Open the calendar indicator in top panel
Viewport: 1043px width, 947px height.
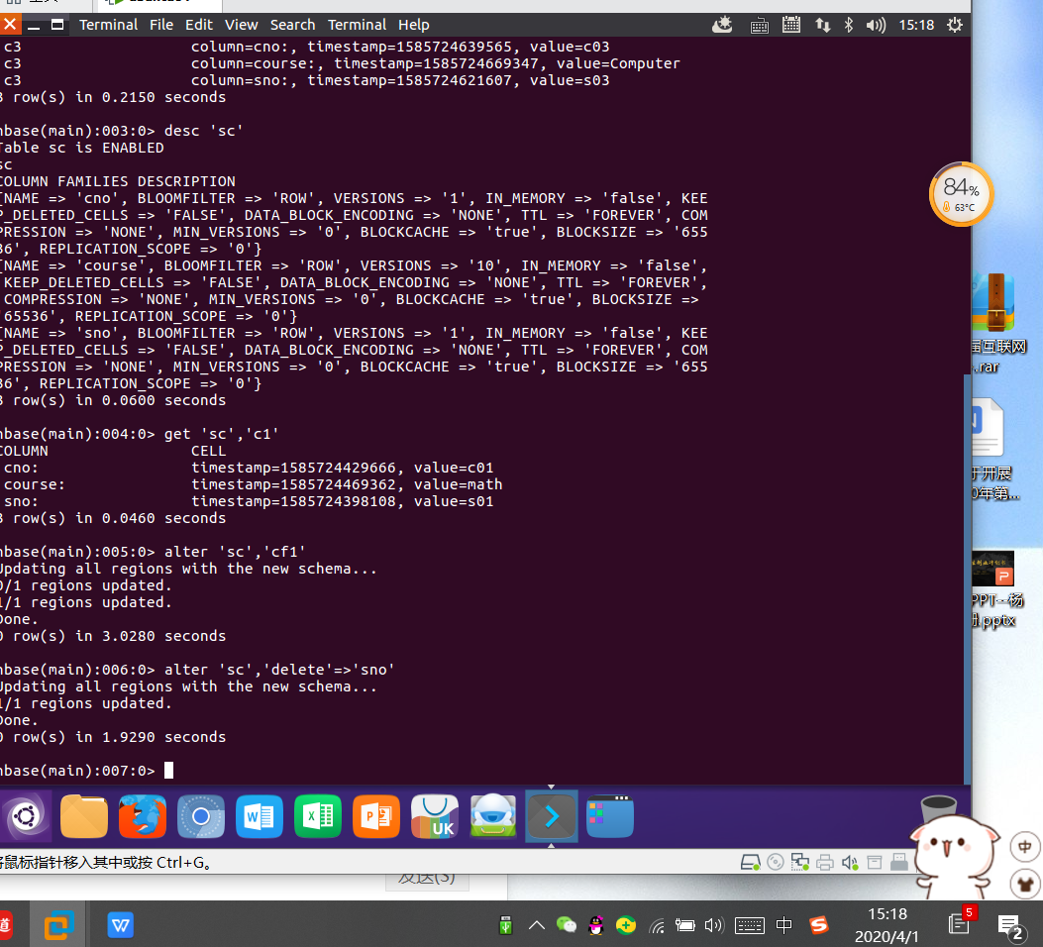click(790, 26)
